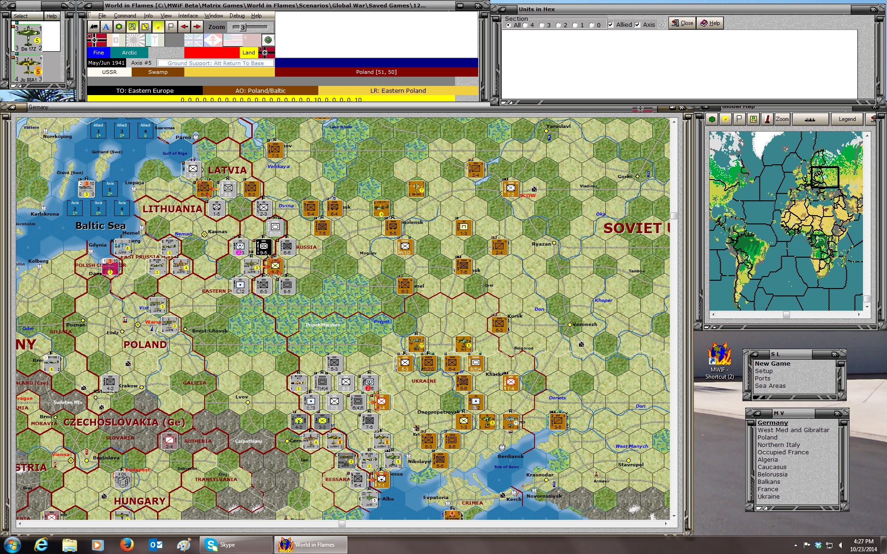
Task: Toggle the Allied checkbox in Units in Hex
Action: 611,25
